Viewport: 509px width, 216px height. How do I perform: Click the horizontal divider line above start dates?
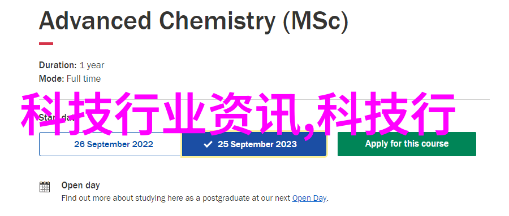point(264,99)
